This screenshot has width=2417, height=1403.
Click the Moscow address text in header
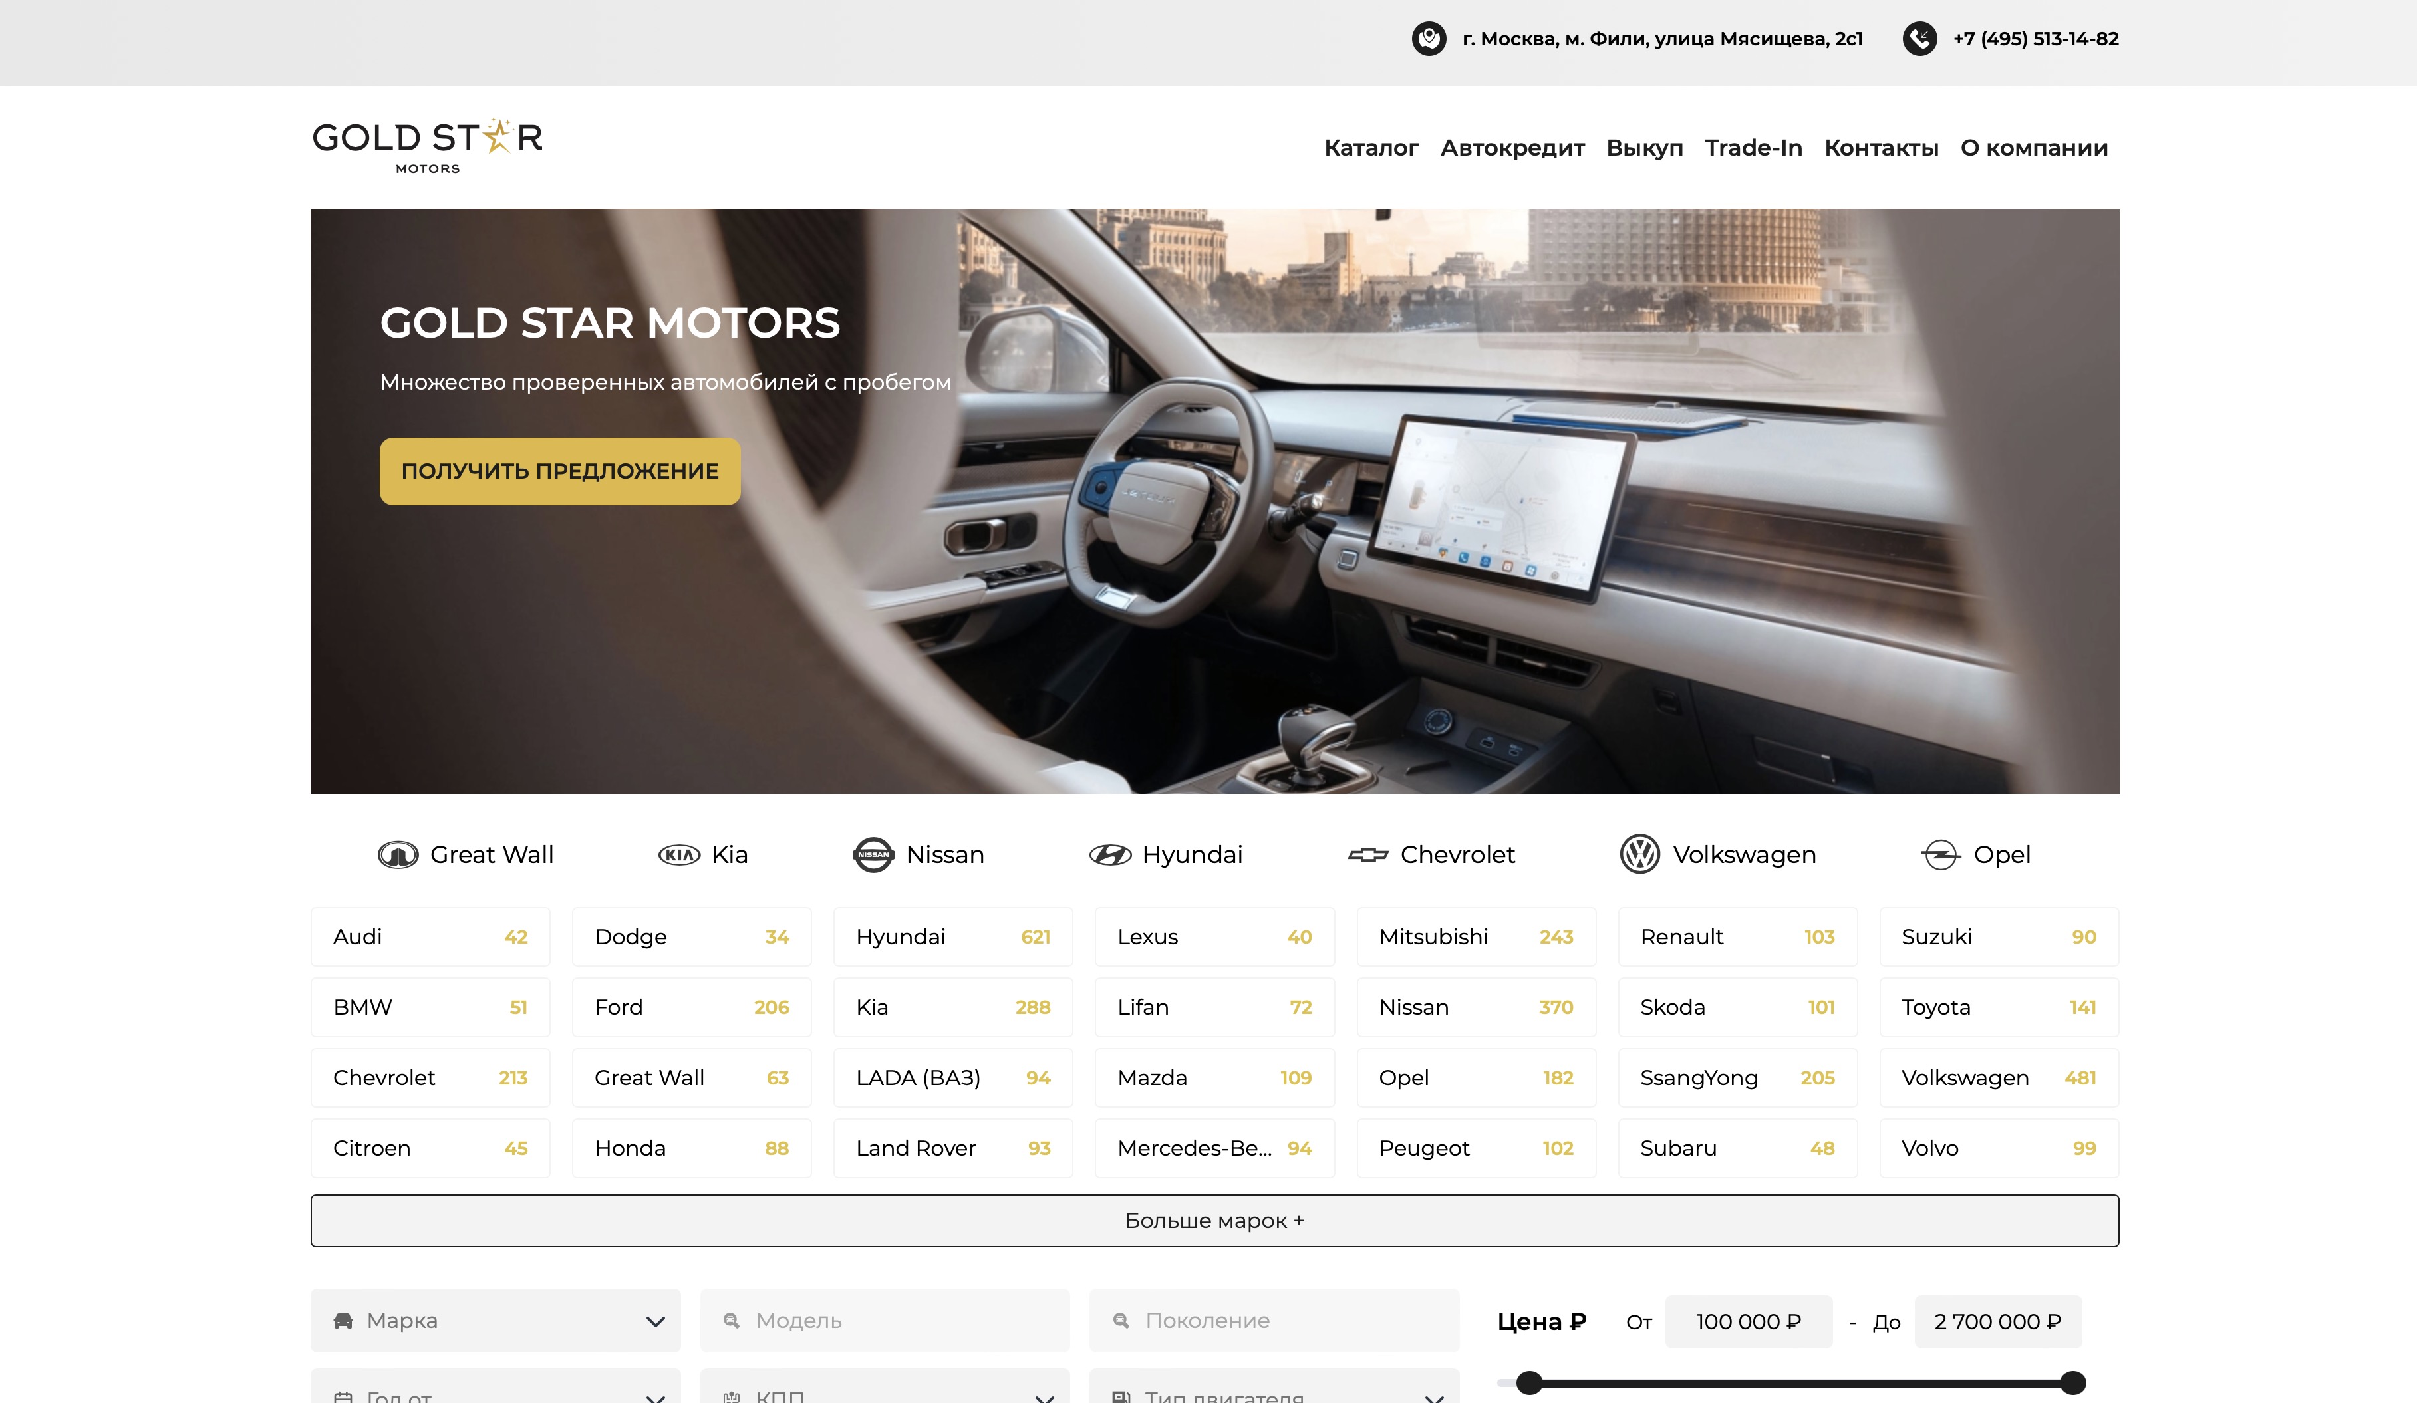[x=1662, y=39]
